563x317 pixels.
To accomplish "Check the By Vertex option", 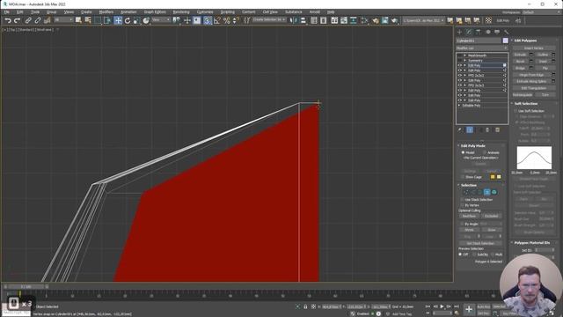I will (462, 205).
